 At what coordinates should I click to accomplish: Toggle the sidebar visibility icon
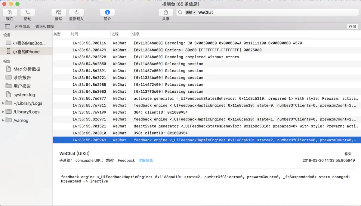coord(8,26)
